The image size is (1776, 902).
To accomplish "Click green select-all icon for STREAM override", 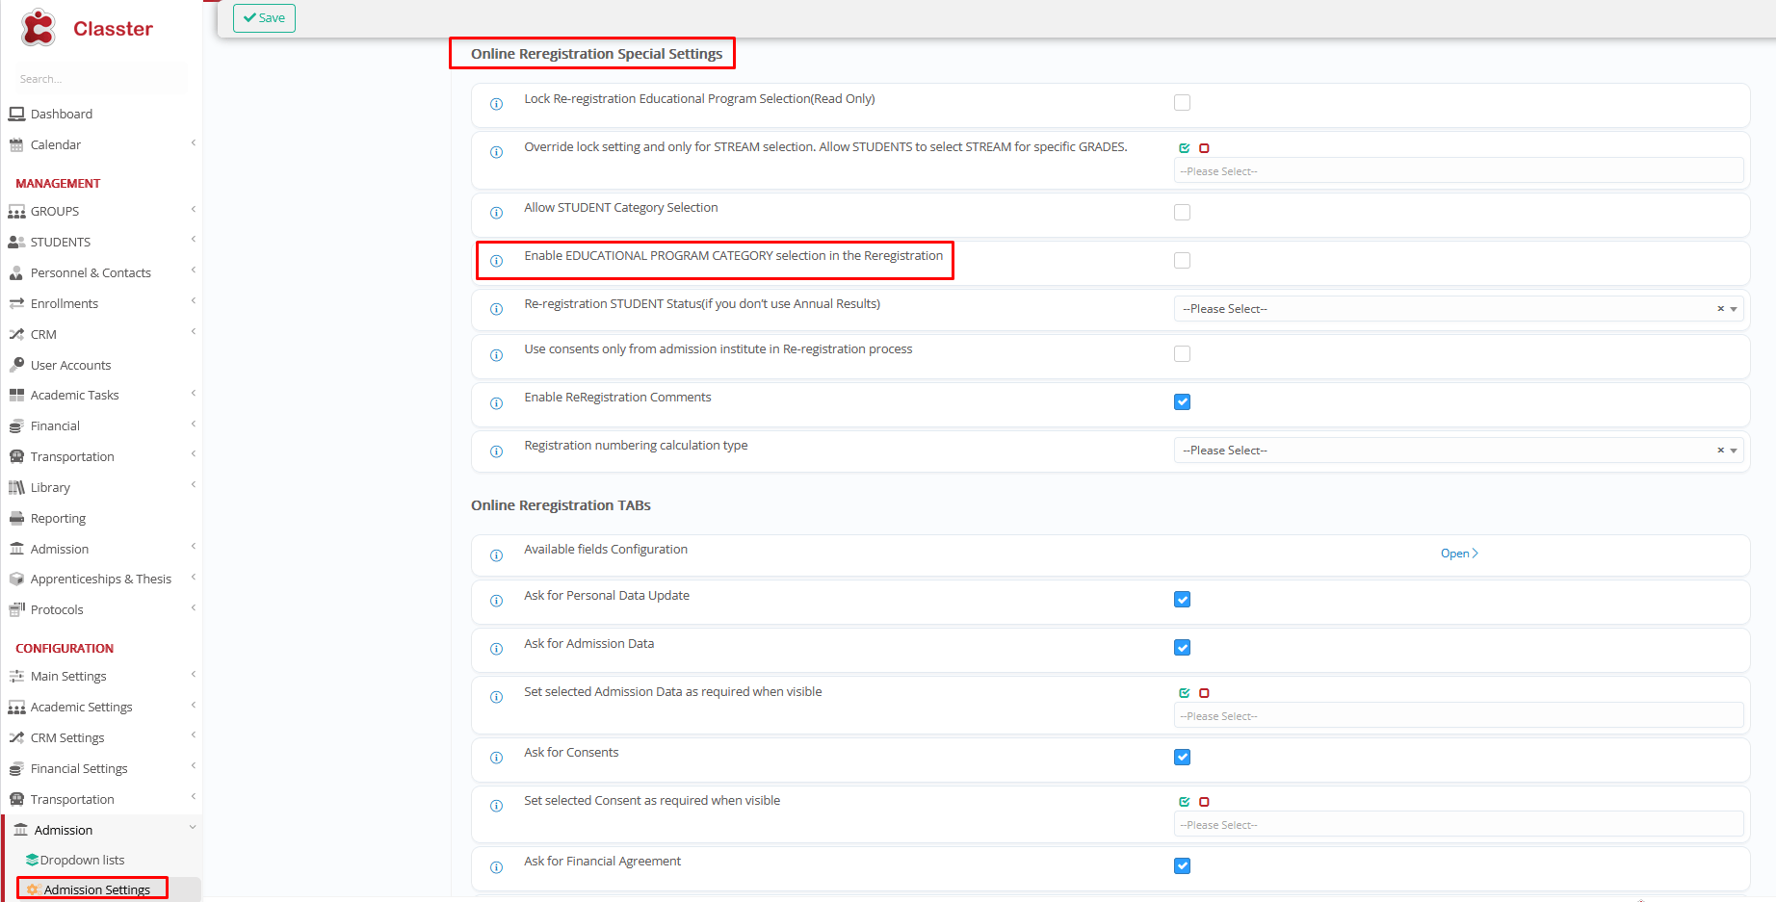I will pyautogui.click(x=1185, y=148).
